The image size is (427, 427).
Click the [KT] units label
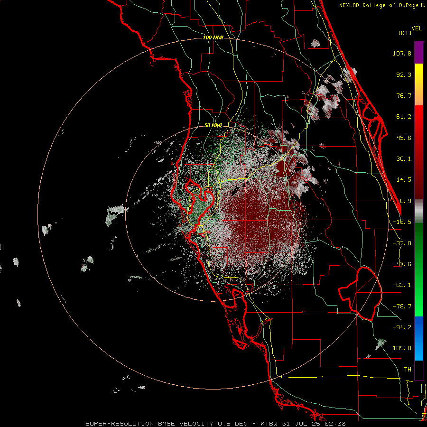405,33
